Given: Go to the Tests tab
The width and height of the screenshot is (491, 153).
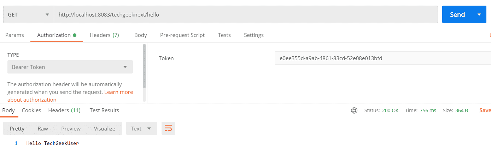Looking at the screenshot, I should pos(224,35).
